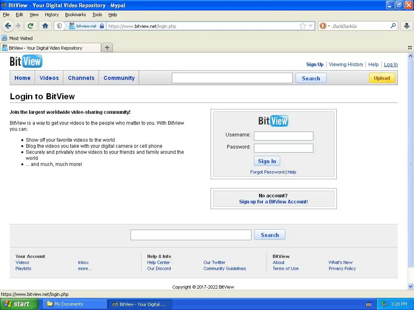Viewport: 414px width, 310px height.
Task: Click the Forgot Password link
Action: (267, 172)
